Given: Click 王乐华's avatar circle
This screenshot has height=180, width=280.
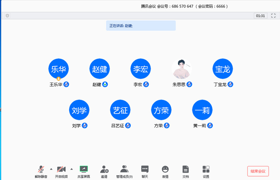Looking at the screenshot, I should click(x=58, y=69).
